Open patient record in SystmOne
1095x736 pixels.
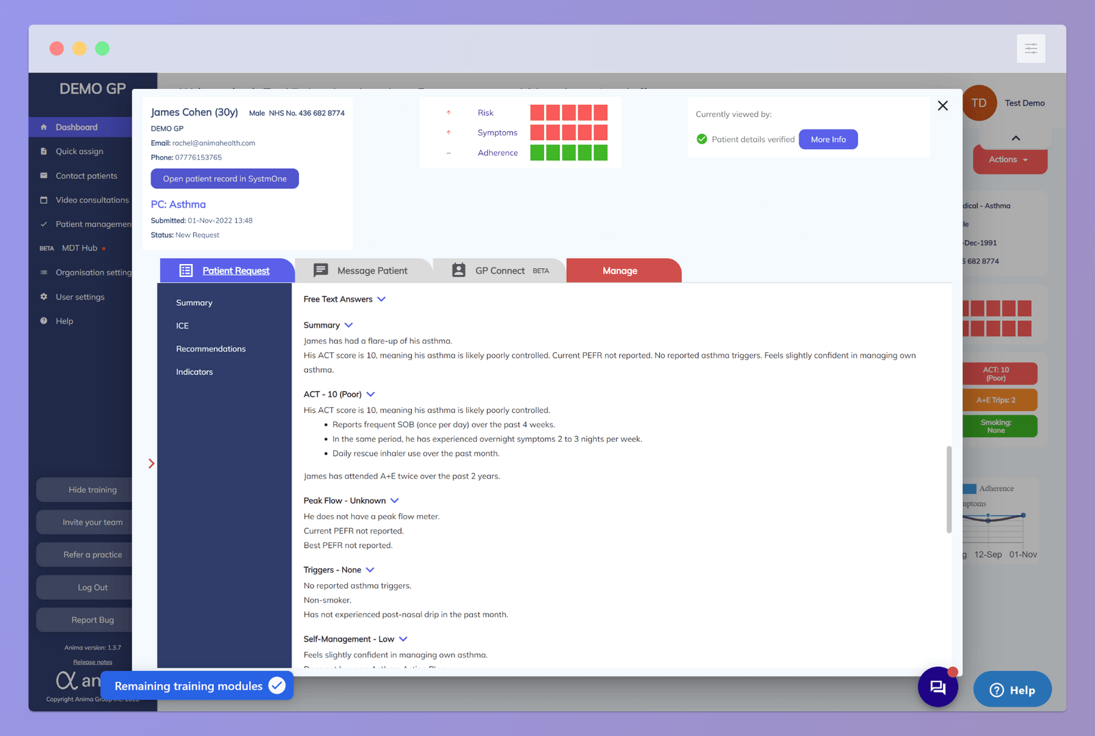tap(224, 179)
